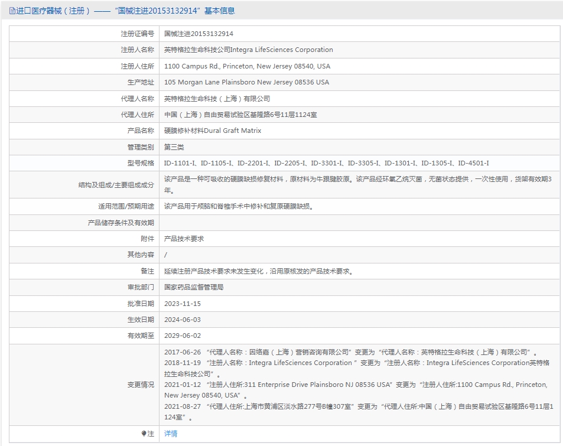
Task: Click attachment value 产品技术要求
Action: pos(184,239)
